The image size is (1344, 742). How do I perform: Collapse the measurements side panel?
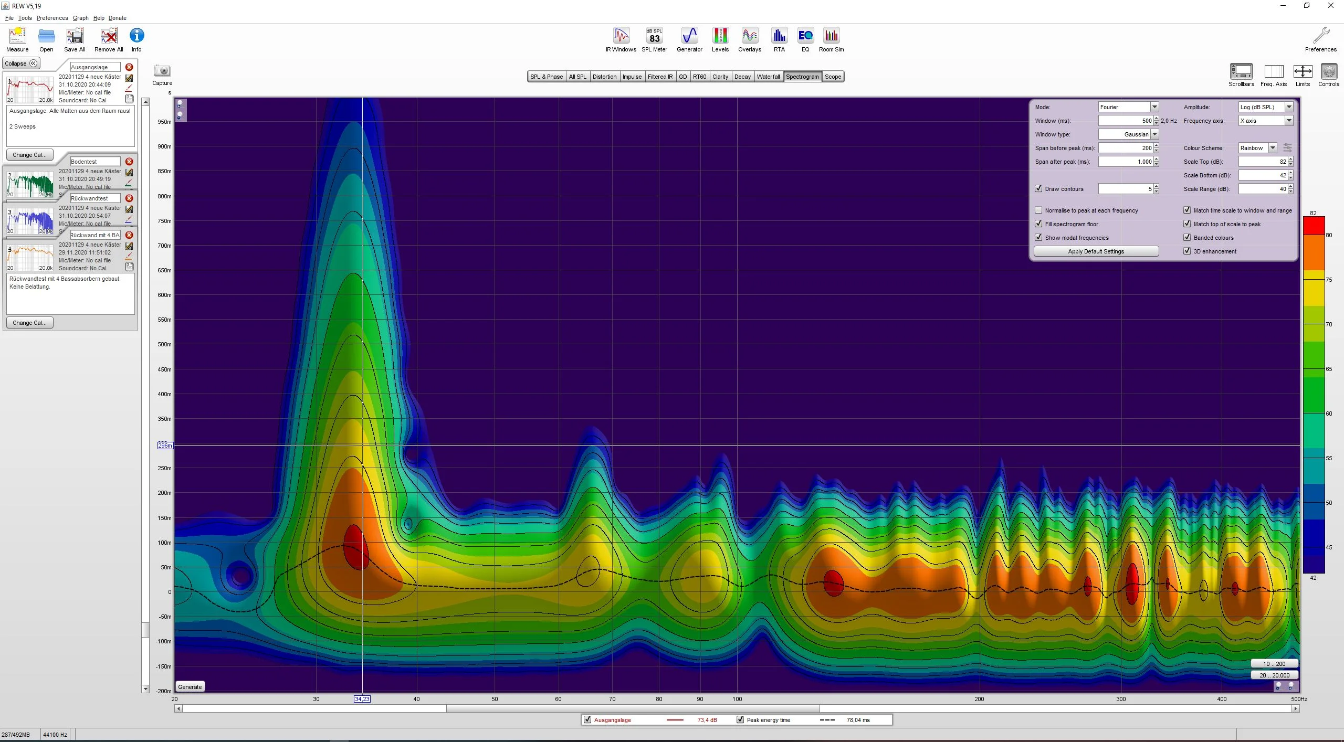click(x=21, y=63)
